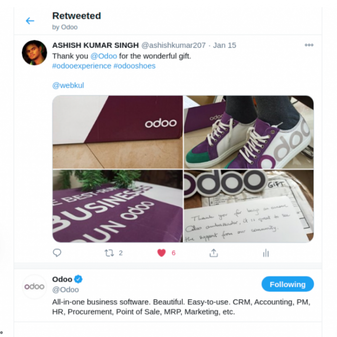Click the retweet icon

coord(109,253)
